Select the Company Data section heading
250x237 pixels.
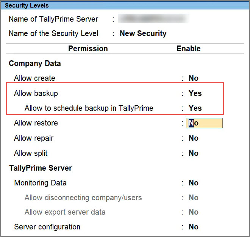click(35, 63)
